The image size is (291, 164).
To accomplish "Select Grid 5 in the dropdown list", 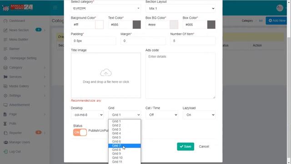I will pyautogui.click(x=125, y=138).
